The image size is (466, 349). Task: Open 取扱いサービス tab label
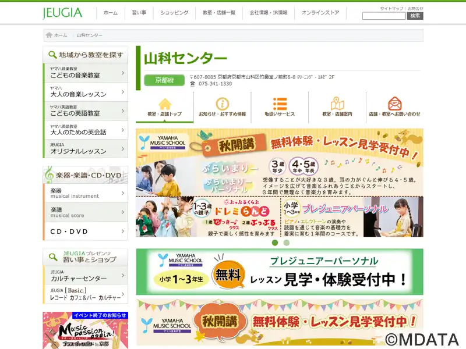point(280,114)
